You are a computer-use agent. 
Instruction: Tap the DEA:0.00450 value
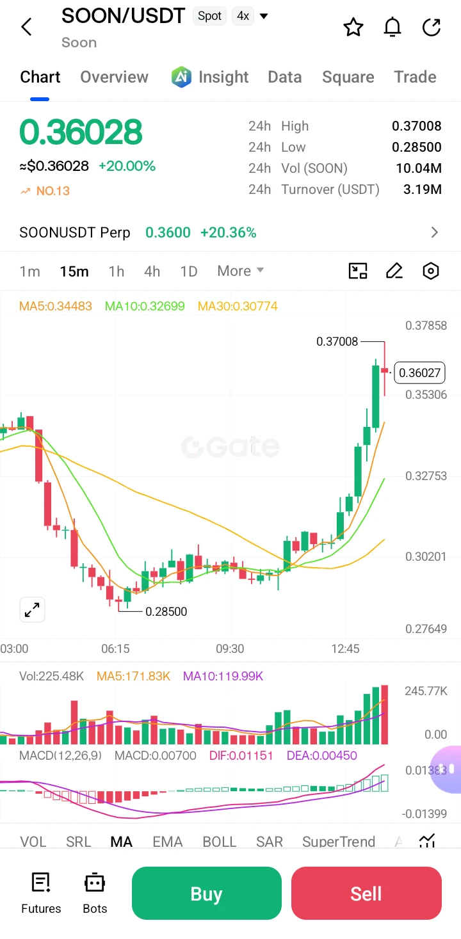[x=322, y=755]
